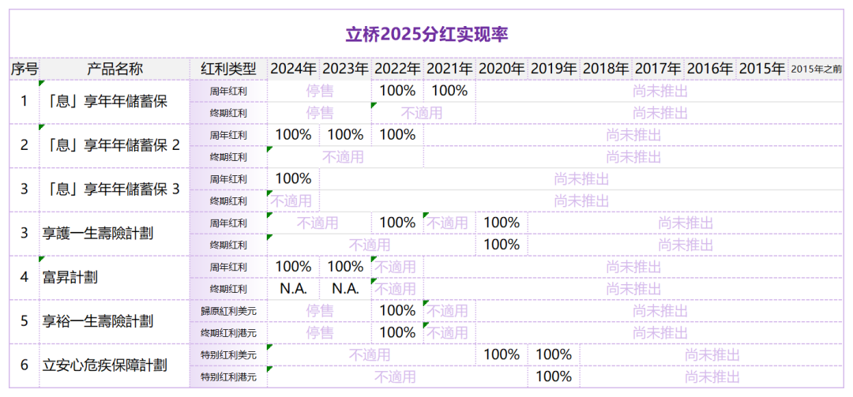The height and width of the screenshot is (397, 853).
Task: Click the 2020年 column header
Action: tap(502, 69)
